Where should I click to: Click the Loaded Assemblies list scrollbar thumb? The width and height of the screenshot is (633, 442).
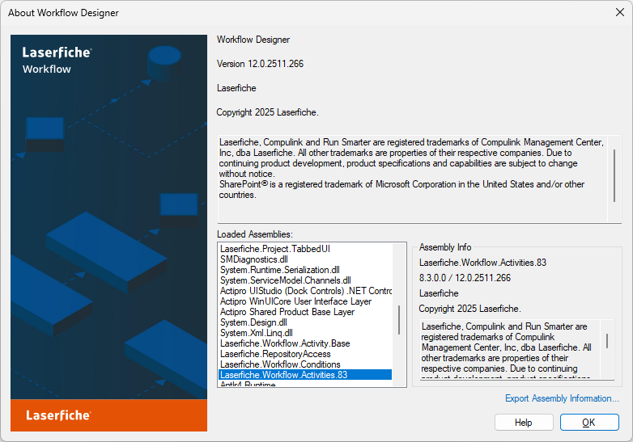(x=399, y=320)
